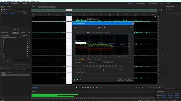Select Edit Audio to Video workspace
This screenshot has height=101, width=181.
pos(140,4)
